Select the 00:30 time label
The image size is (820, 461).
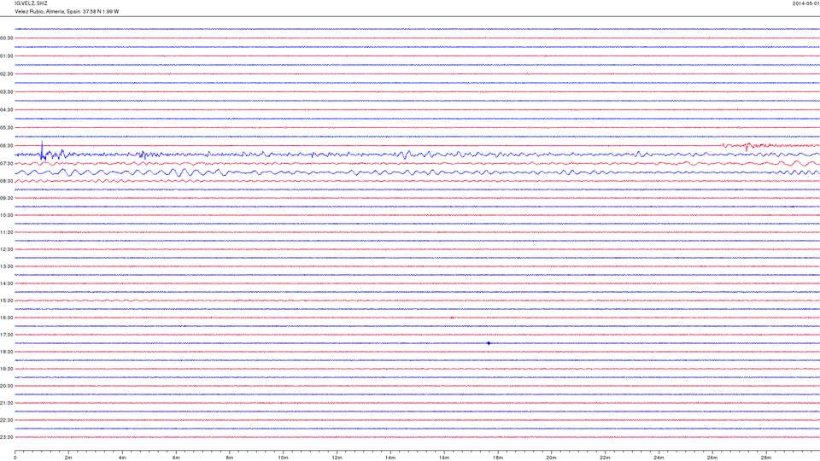point(7,38)
